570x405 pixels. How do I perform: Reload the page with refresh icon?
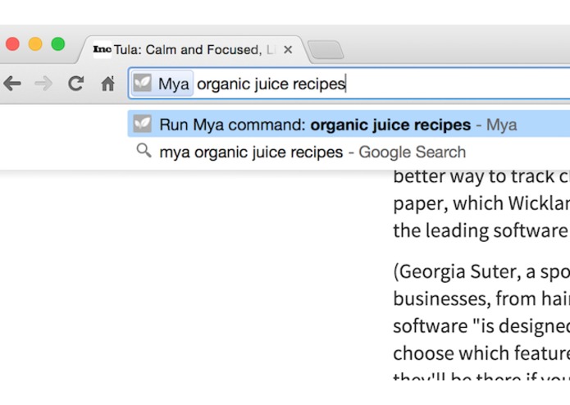tap(76, 84)
